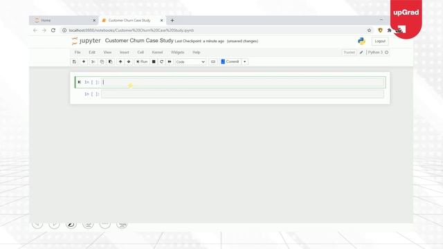Save notebook with the save toolbar icon

point(74,62)
